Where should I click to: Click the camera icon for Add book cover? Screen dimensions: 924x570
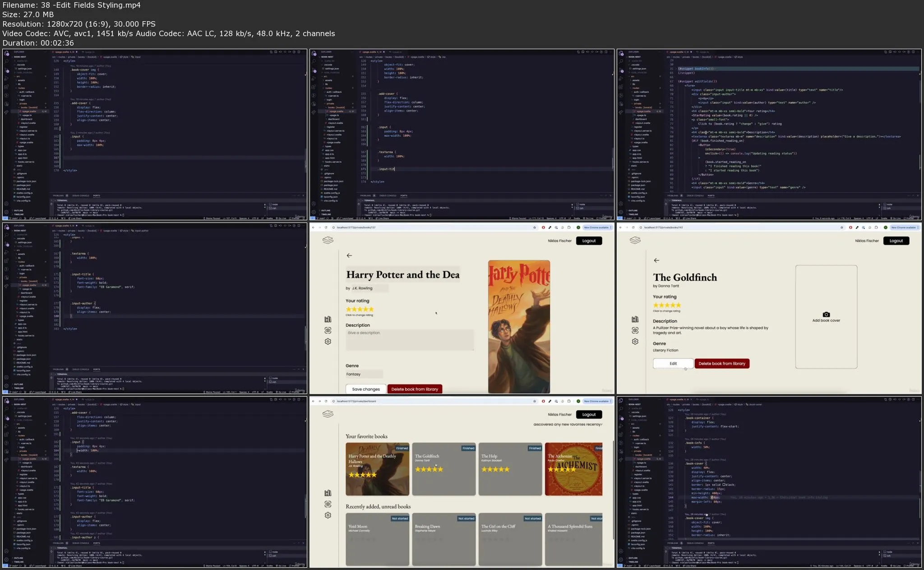pyautogui.click(x=826, y=315)
